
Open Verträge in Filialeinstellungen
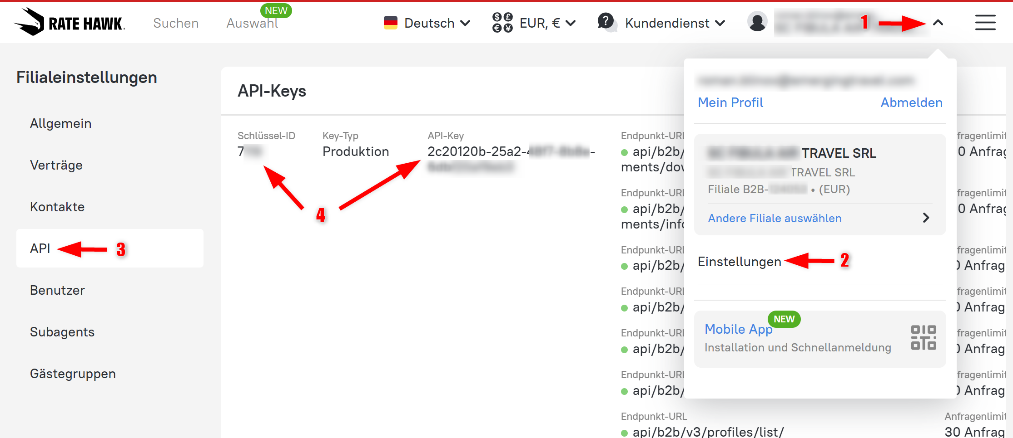tap(56, 165)
